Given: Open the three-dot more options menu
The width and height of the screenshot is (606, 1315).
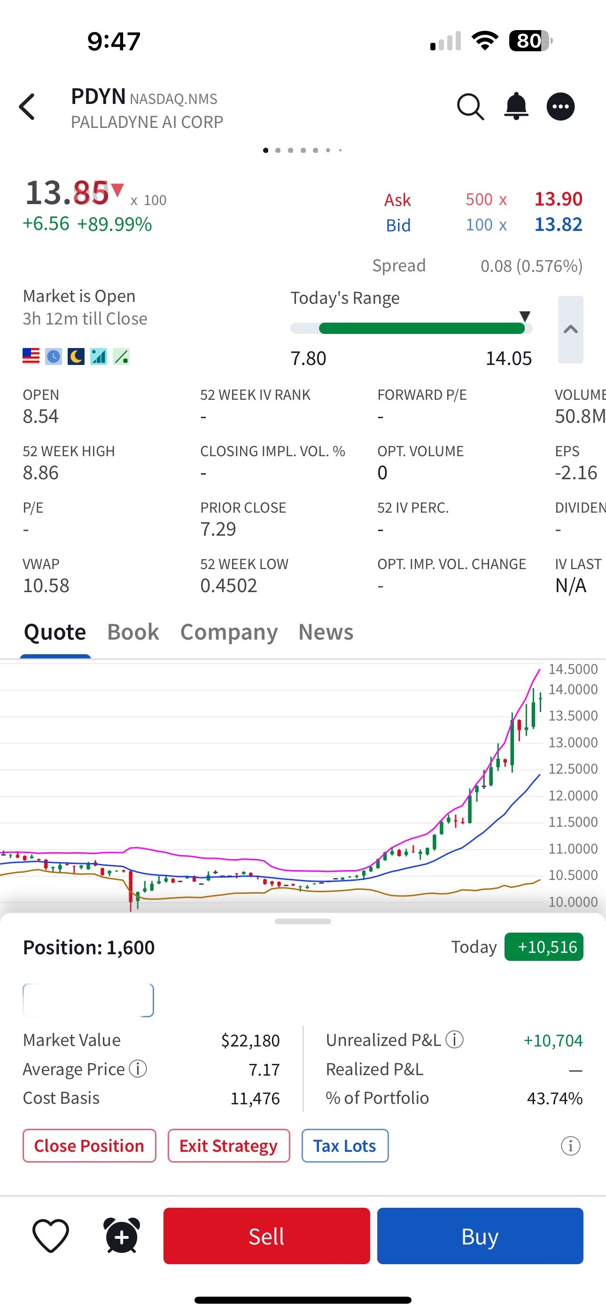Looking at the screenshot, I should click(x=560, y=107).
